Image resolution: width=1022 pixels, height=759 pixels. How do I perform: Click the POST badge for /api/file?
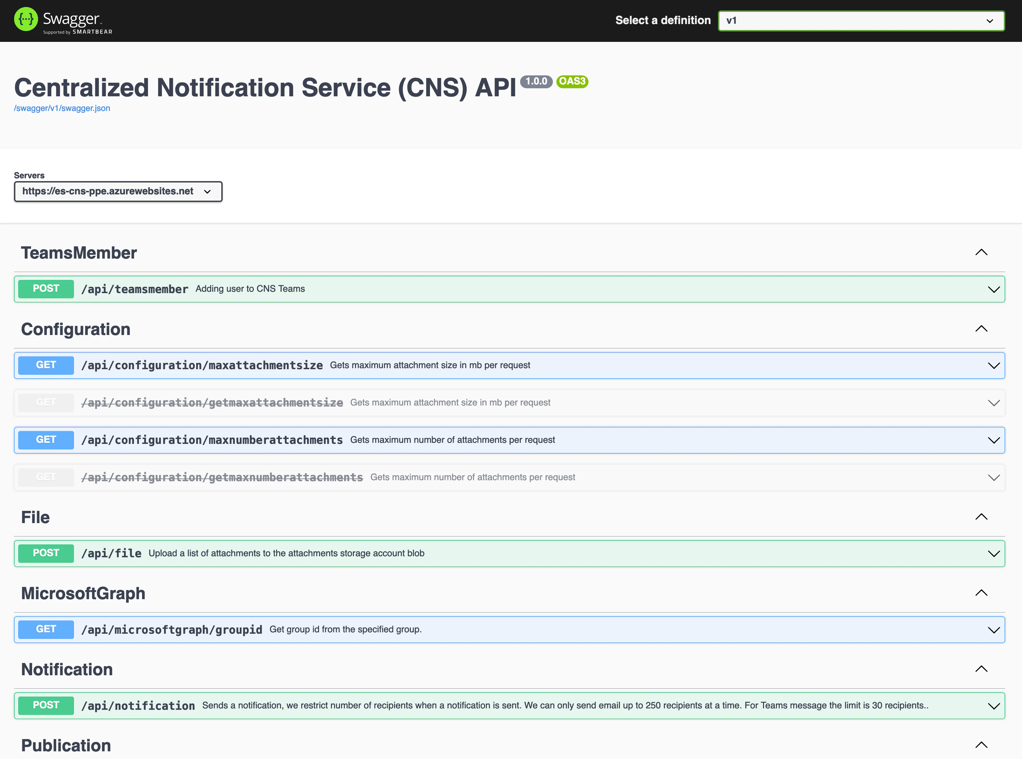(46, 553)
